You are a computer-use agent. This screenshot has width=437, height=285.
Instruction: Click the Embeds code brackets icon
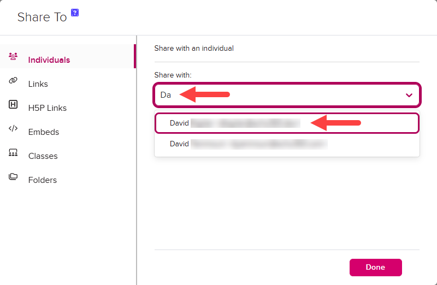(14, 129)
